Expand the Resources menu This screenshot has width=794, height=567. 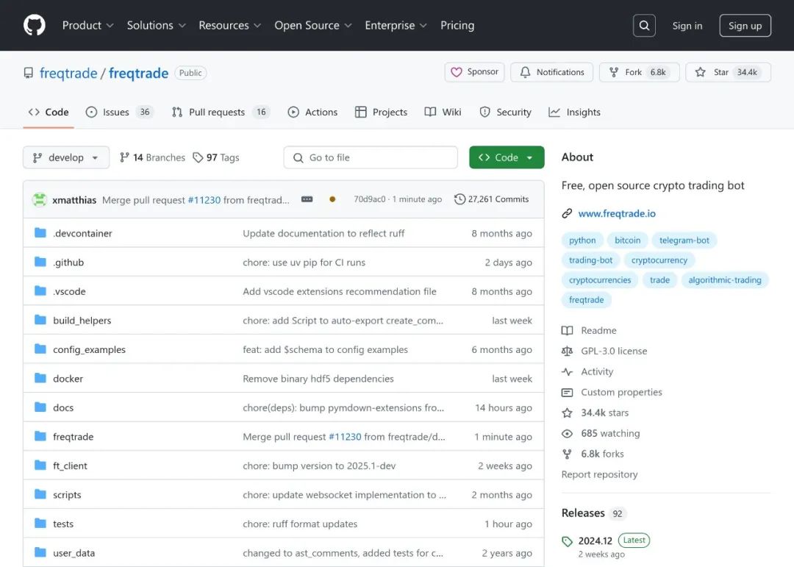(229, 25)
